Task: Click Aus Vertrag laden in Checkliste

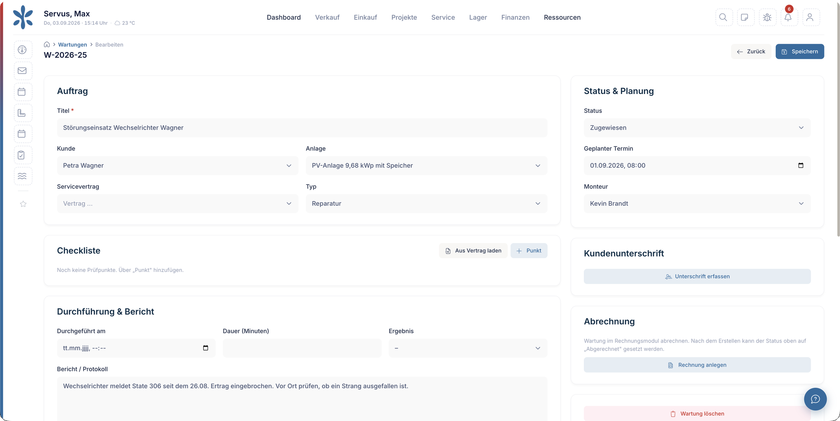Action: 473,251
